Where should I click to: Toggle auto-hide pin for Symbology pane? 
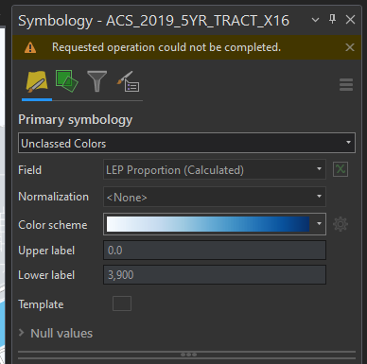332,20
